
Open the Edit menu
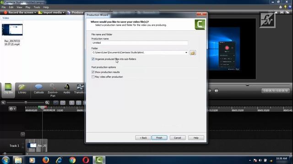pos(11,7)
